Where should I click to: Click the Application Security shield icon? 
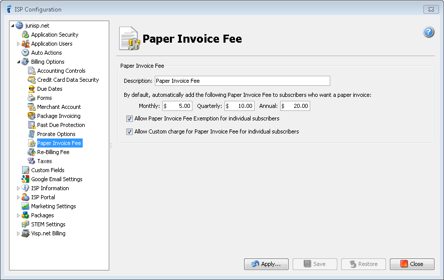25,35
